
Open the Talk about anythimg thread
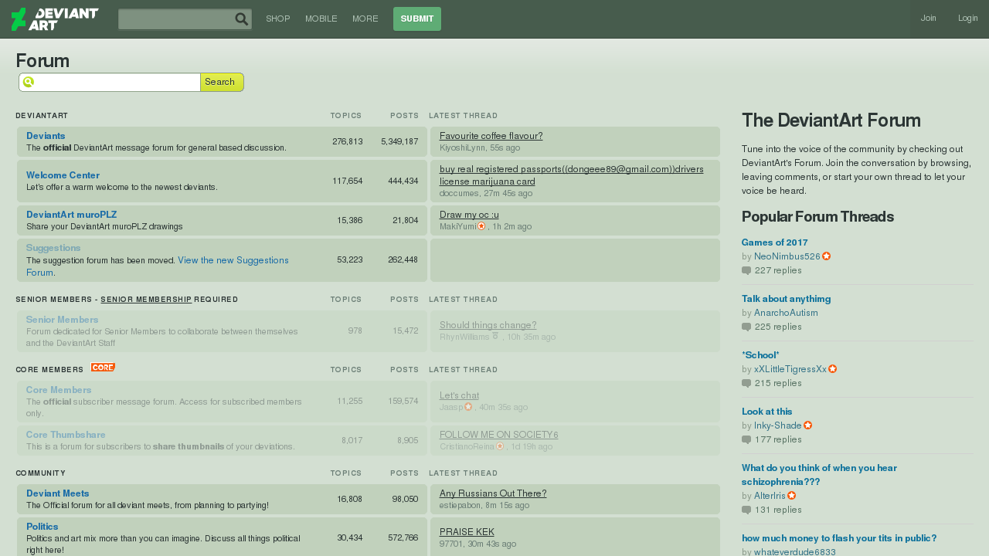point(787,299)
